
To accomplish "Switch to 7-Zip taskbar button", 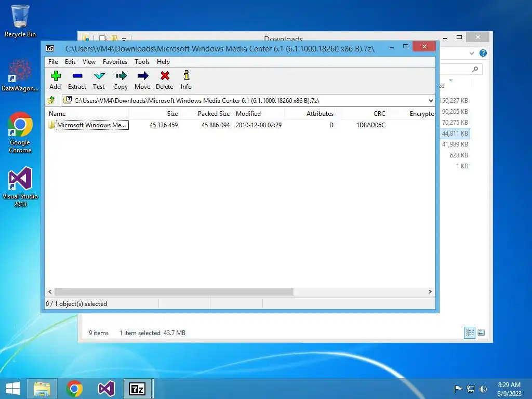I will 137,389.
